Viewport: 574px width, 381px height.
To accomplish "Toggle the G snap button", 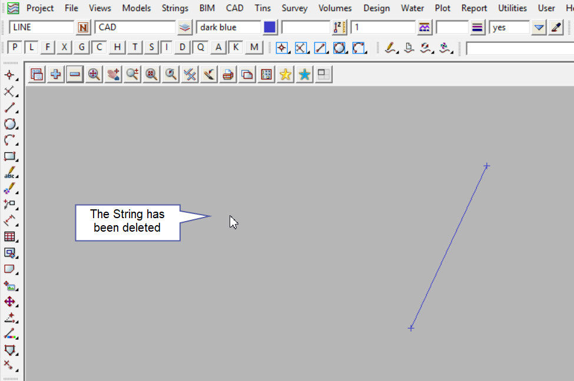I will click(82, 47).
